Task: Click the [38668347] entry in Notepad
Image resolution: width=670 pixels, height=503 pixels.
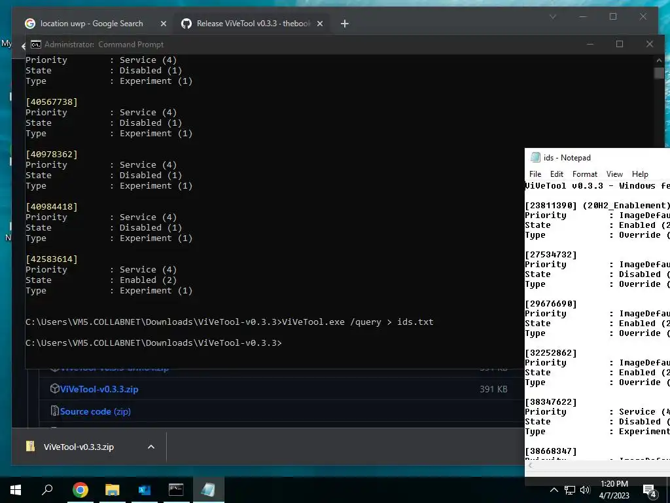Action: 551,451
